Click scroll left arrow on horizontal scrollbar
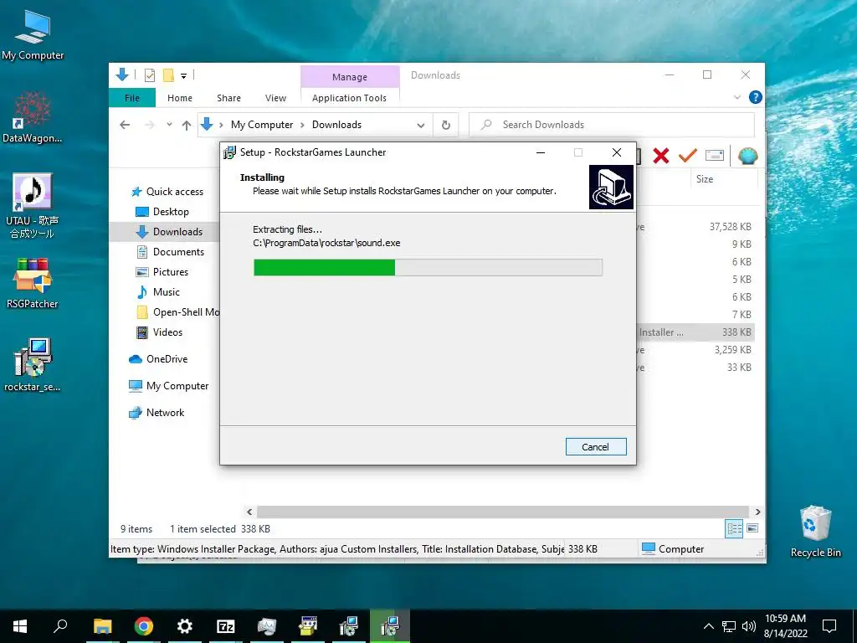Screen dimensions: 857x643 (249, 512)
